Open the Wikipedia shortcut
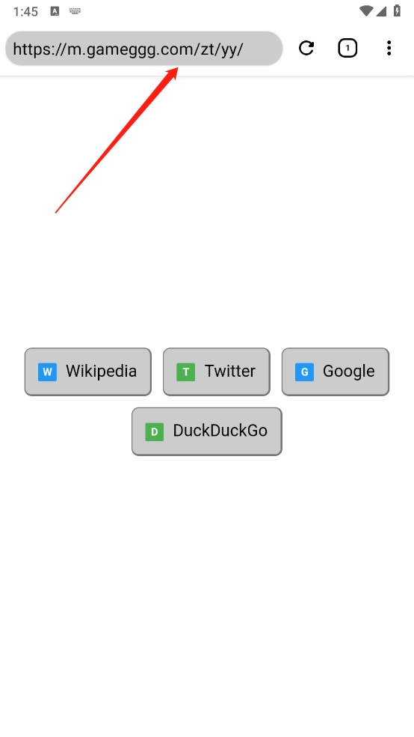 pos(87,371)
